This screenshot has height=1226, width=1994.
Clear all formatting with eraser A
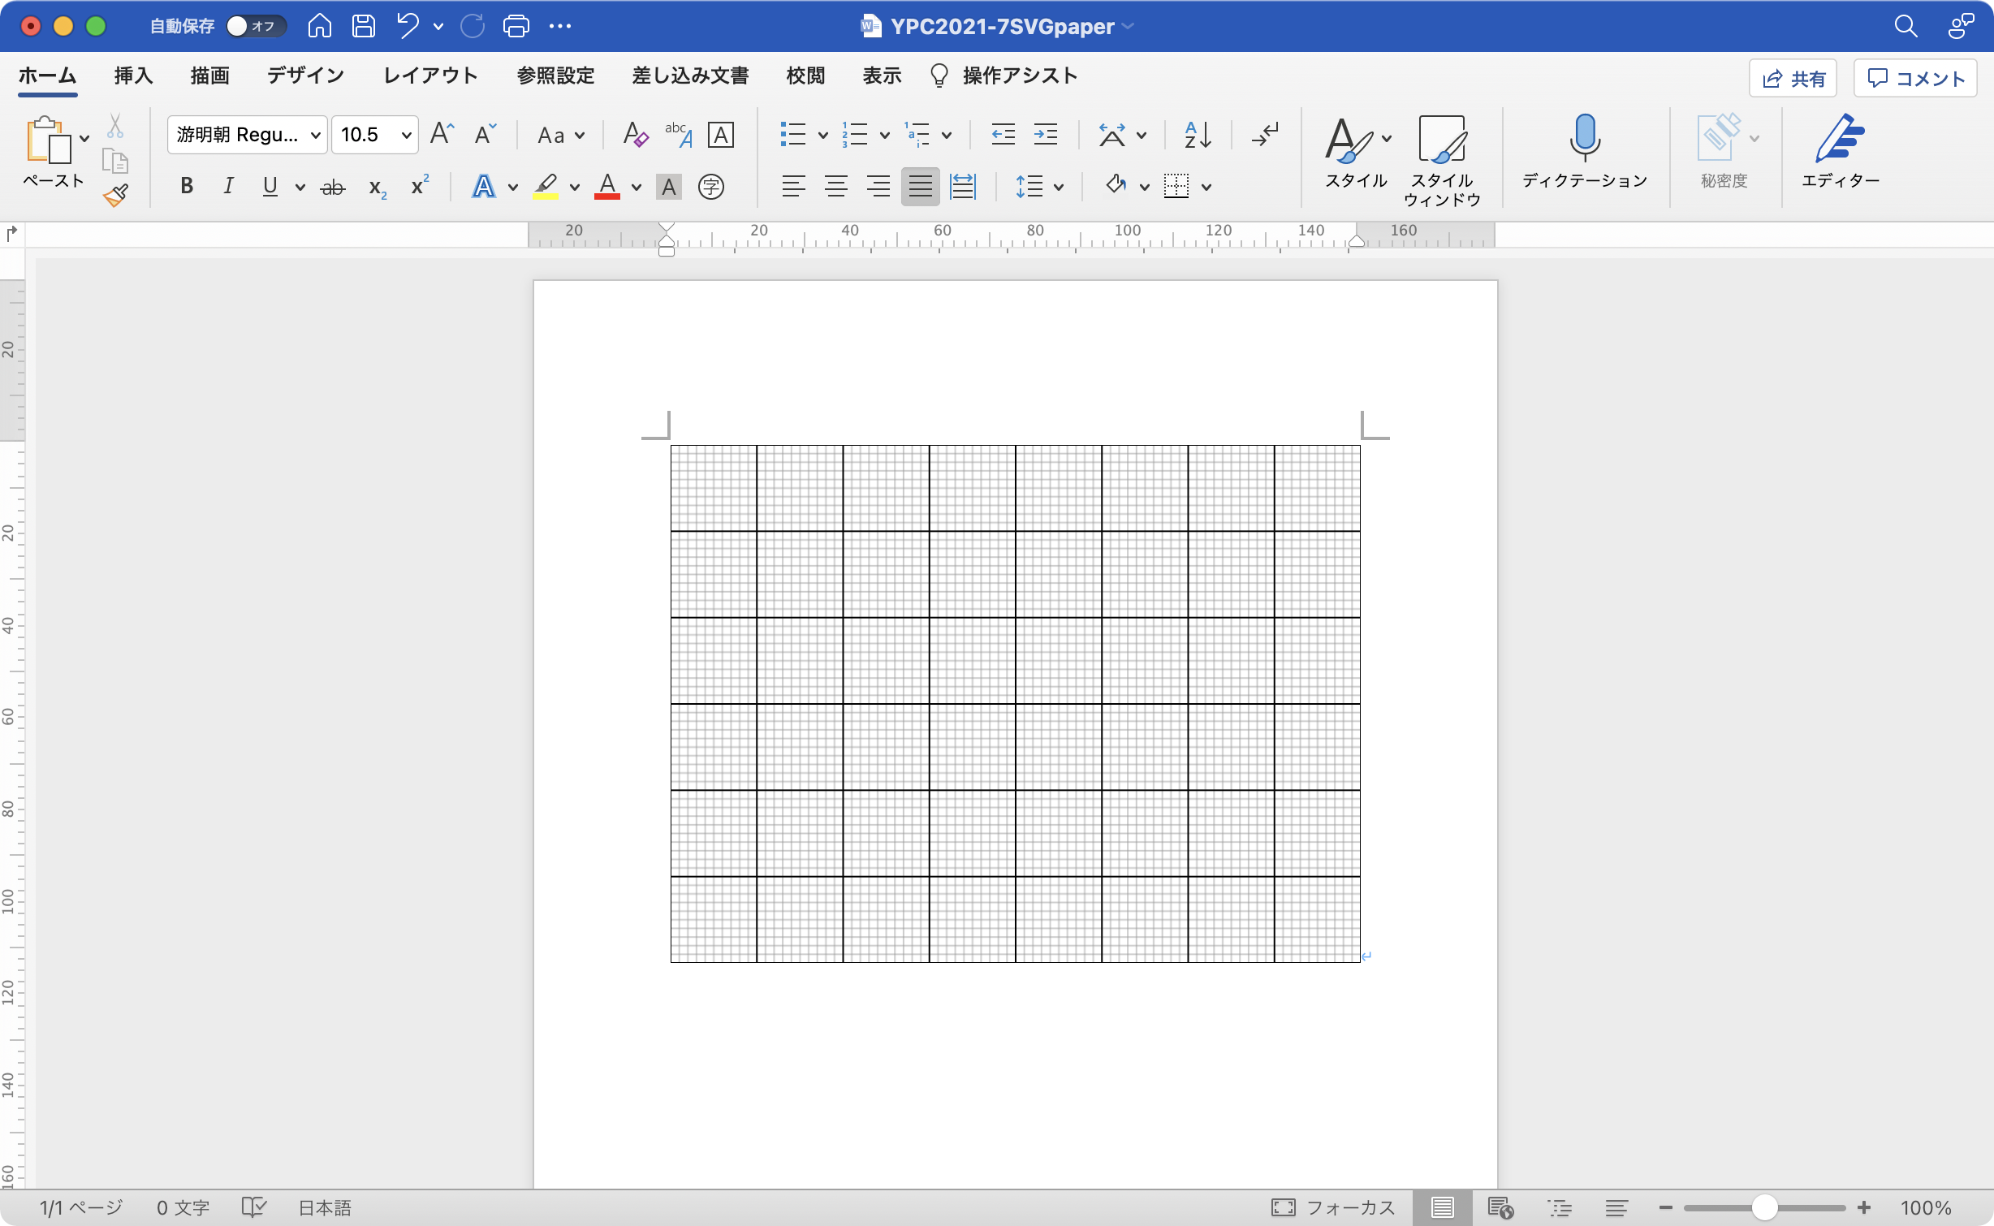pyautogui.click(x=635, y=134)
